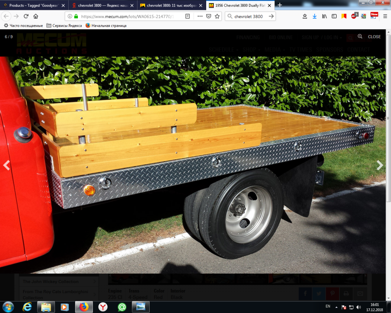391x313 pixels.
Task: Bookmark this page with the star icon
Action: point(217,16)
